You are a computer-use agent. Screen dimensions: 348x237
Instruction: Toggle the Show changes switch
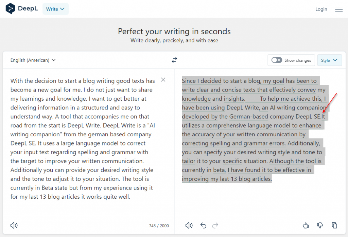click(x=277, y=60)
